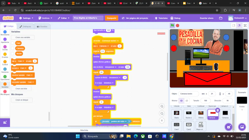Select the Operadores block category

click(x=5, y=78)
